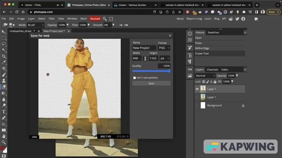Viewport: 282px width, 158px height.
Task: Open the Learn link
Action: [208, 18]
